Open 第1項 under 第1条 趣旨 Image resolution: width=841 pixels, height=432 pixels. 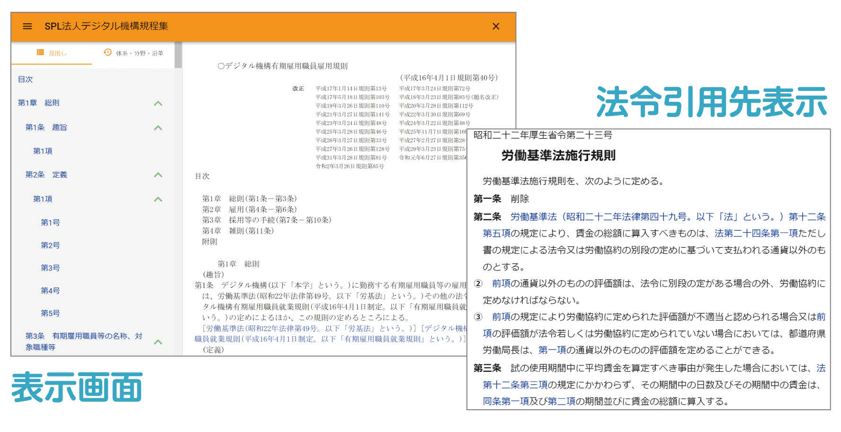point(43,151)
